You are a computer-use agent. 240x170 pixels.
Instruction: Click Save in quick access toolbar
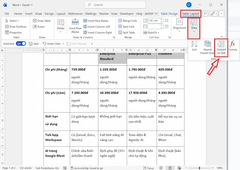tap(34, 44)
